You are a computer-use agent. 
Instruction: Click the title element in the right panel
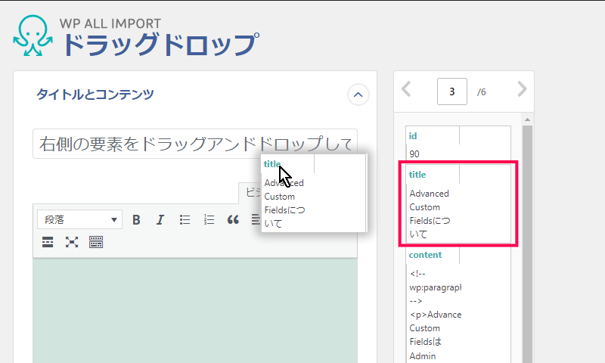[x=417, y=175]
